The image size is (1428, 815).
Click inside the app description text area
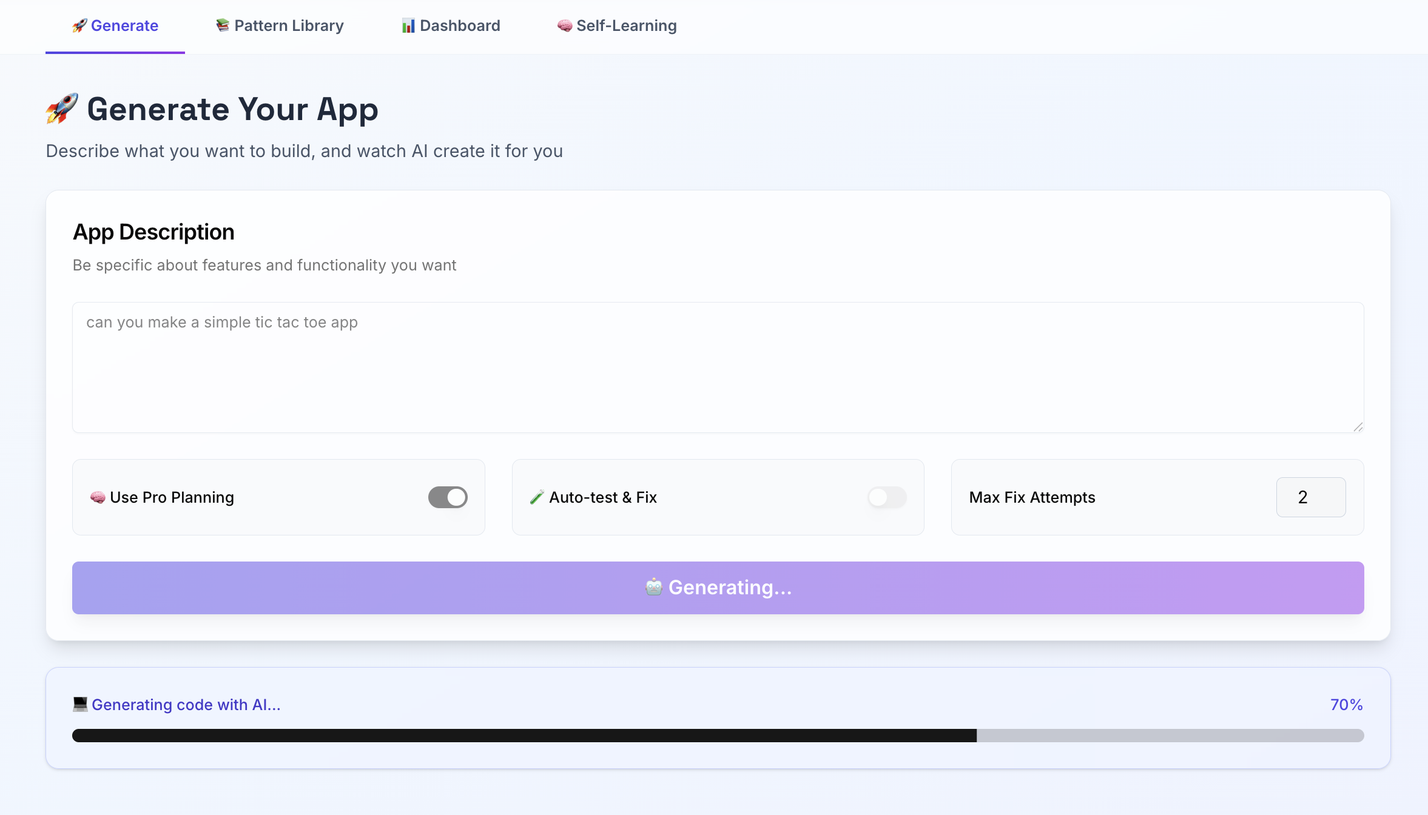click(718, 367)
